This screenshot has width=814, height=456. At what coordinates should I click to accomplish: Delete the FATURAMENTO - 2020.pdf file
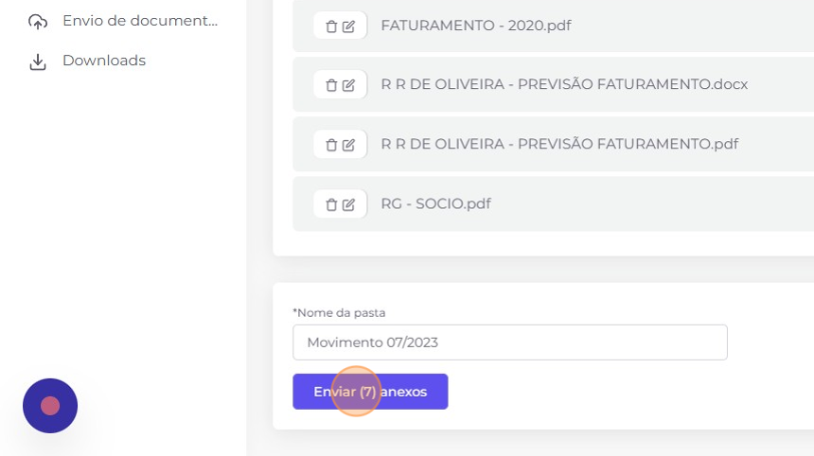tap(331, 26)
